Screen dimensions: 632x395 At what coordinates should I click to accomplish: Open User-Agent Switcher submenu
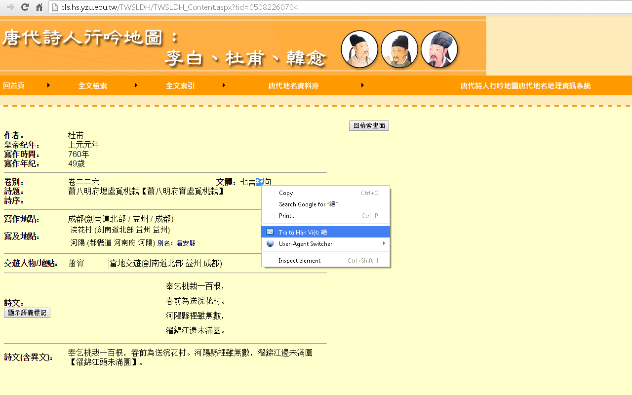click(326, 243)
